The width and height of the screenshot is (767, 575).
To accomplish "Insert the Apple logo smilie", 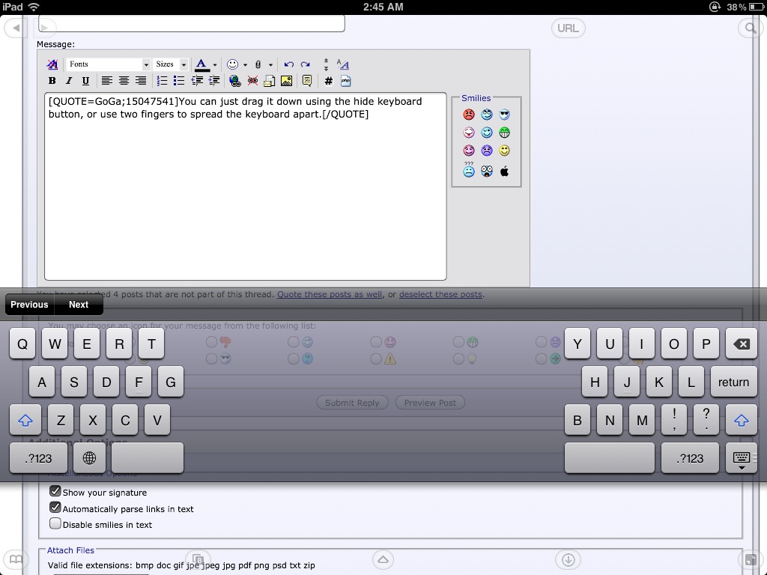I will coord(504,171).
